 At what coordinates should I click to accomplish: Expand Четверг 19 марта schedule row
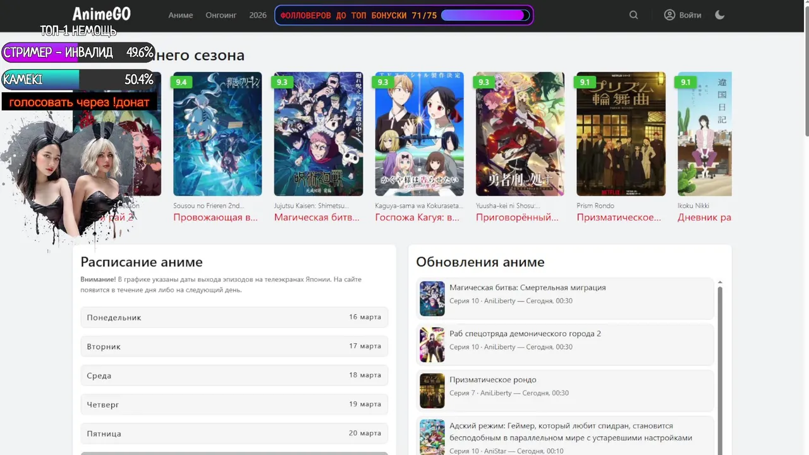pyautogui.click(x=234, y=404)
